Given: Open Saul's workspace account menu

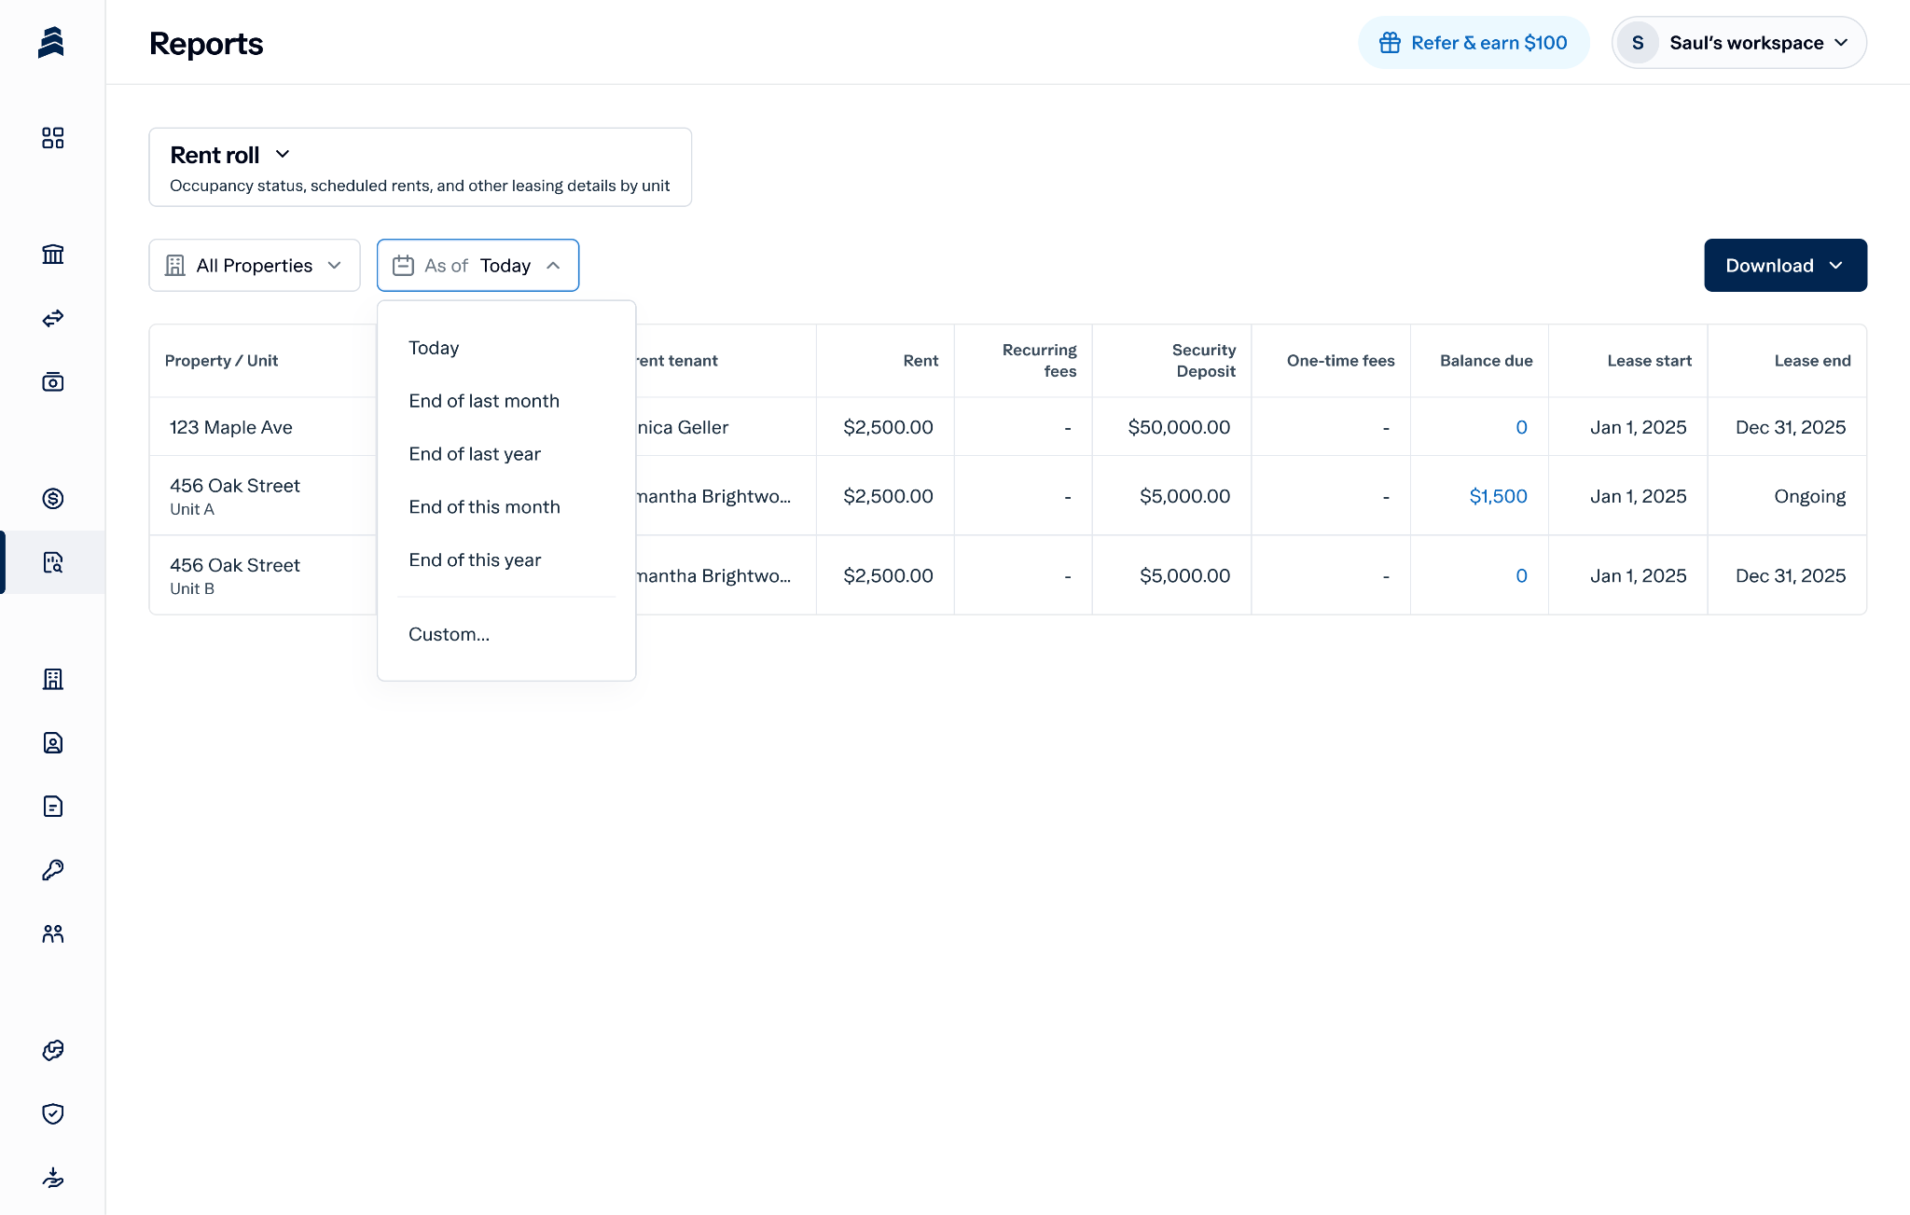Looking at the screenshot, I should tap(1738, 43).
